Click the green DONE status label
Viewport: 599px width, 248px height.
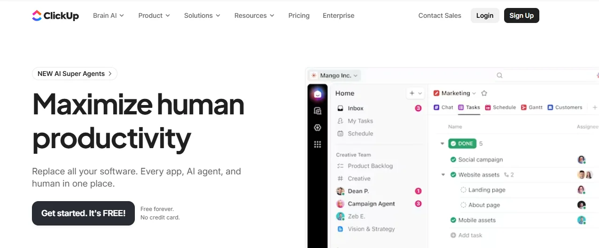coord(462,143)
